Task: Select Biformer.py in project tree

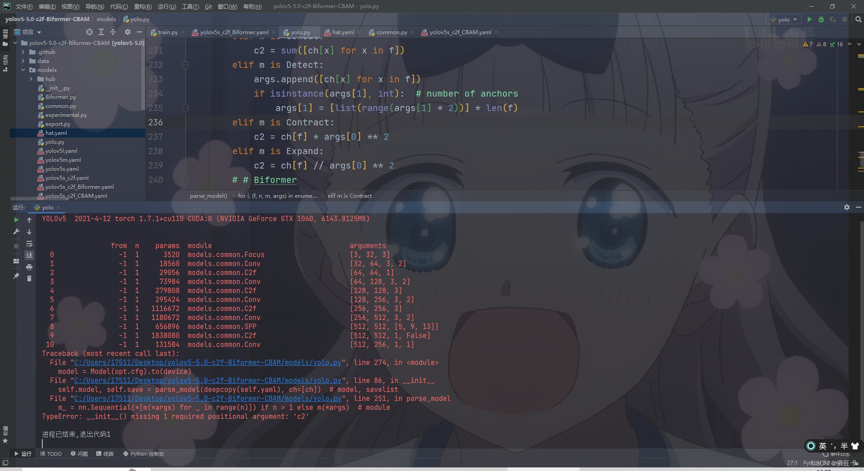Action: [61, 97]
